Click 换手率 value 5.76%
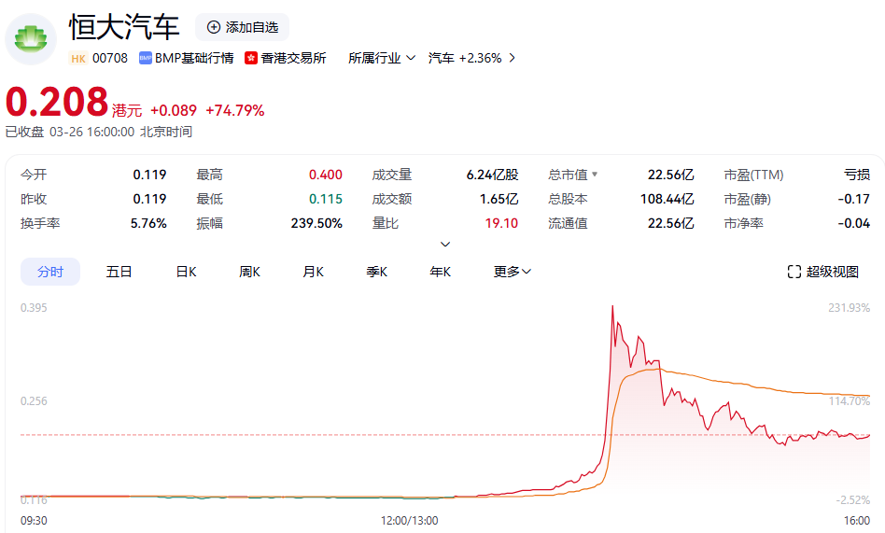This screenshot has width=885, height=533. click(x=148, y=223)
